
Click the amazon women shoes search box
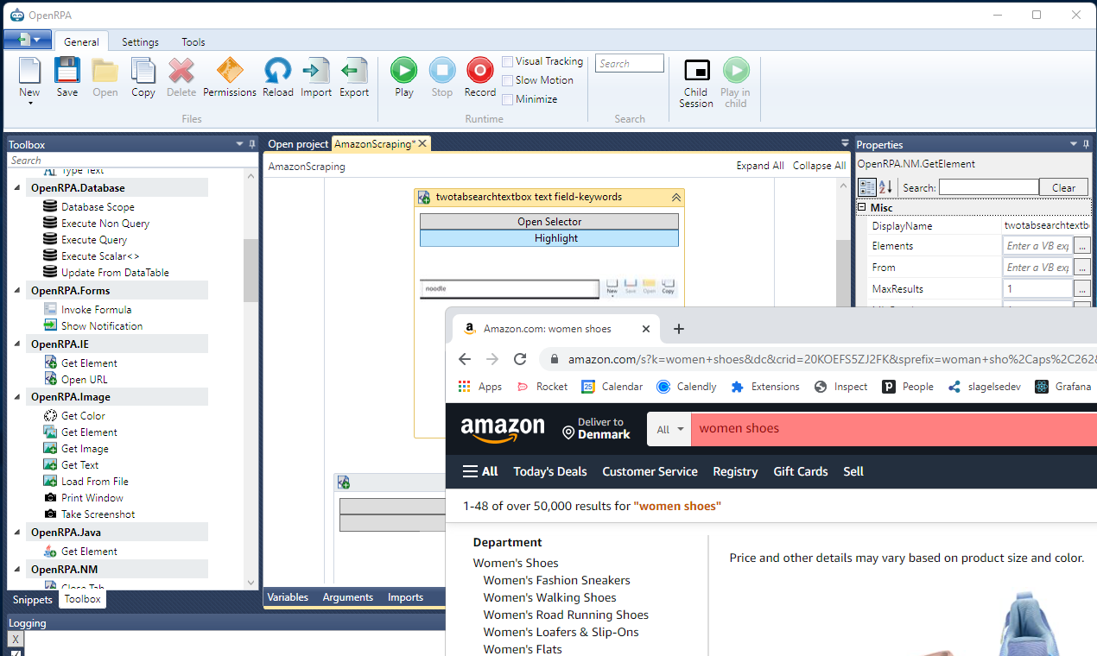point(894,429)
